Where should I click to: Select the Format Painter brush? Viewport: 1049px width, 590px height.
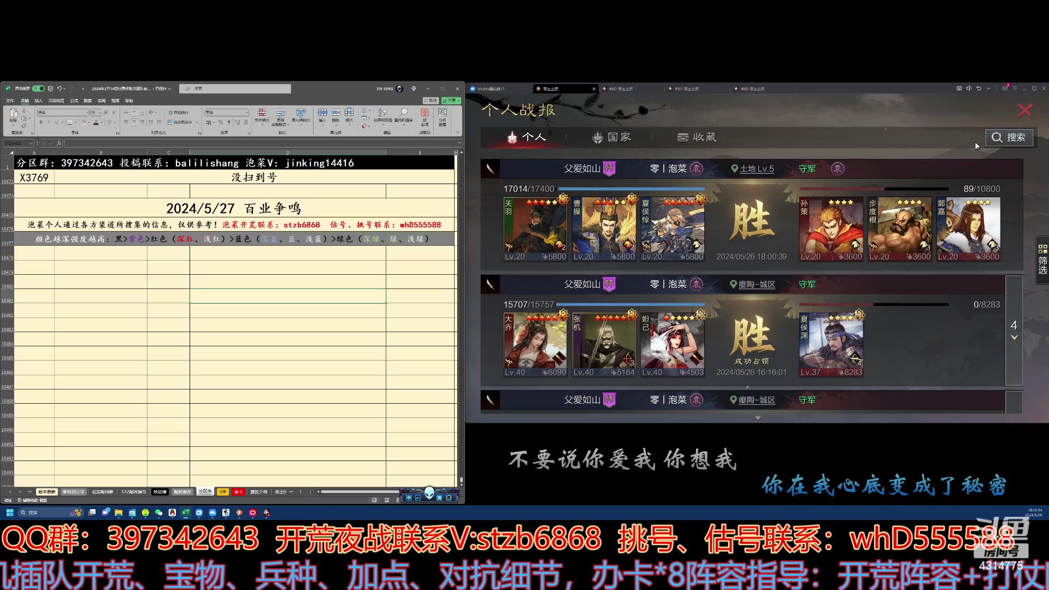pos(23,126)
